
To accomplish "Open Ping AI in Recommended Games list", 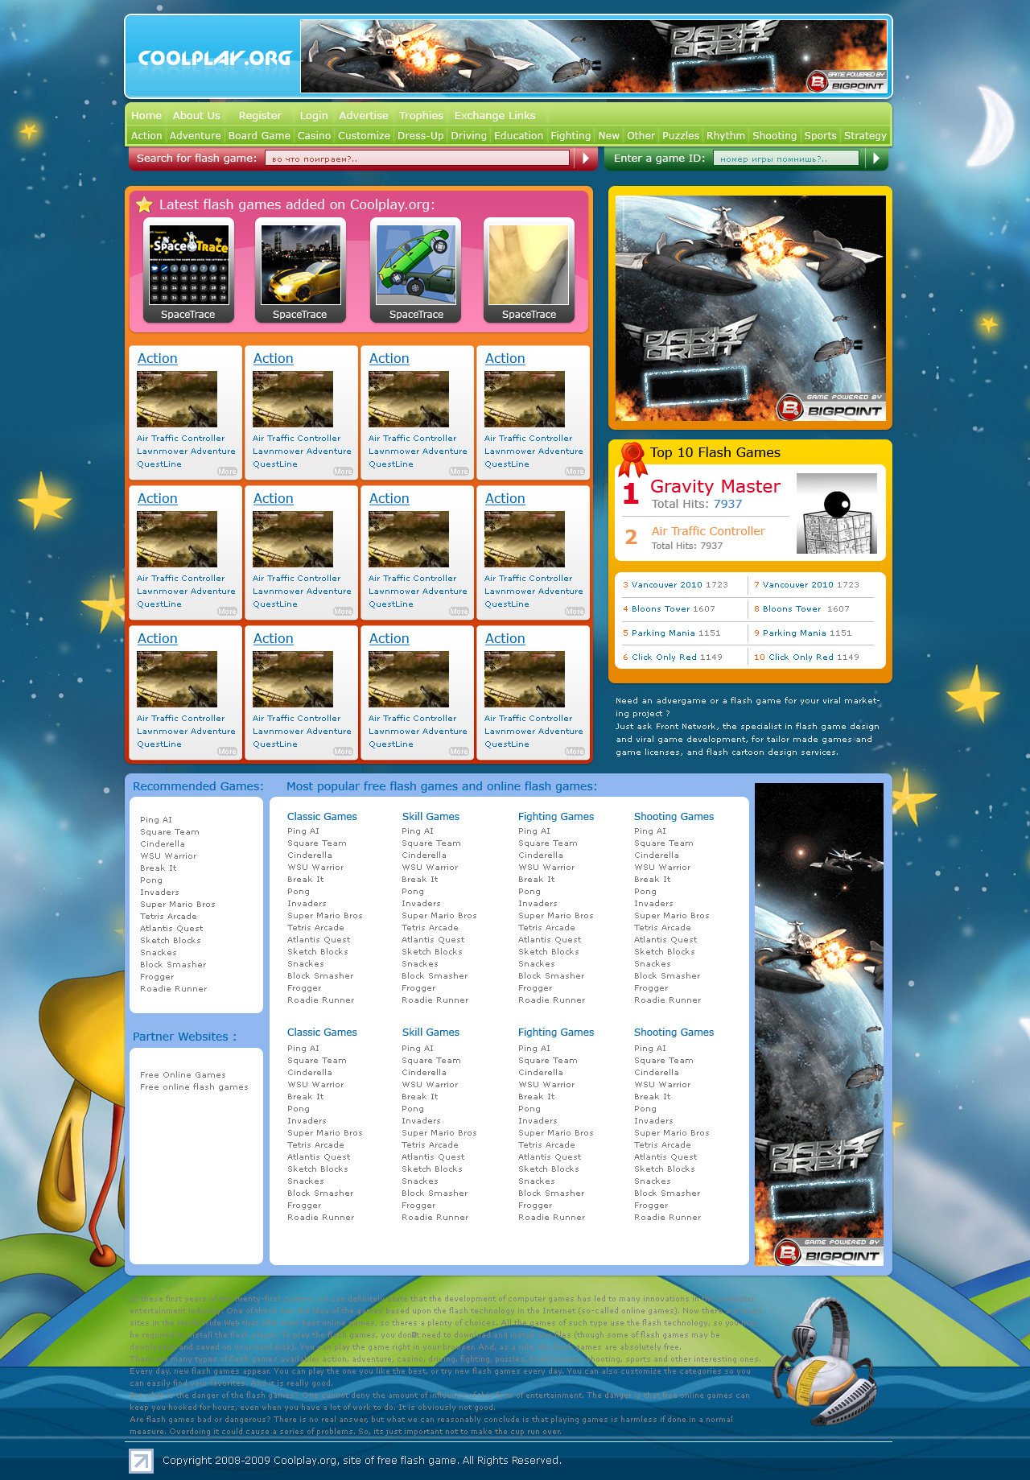I will click(x=156, y=820).
